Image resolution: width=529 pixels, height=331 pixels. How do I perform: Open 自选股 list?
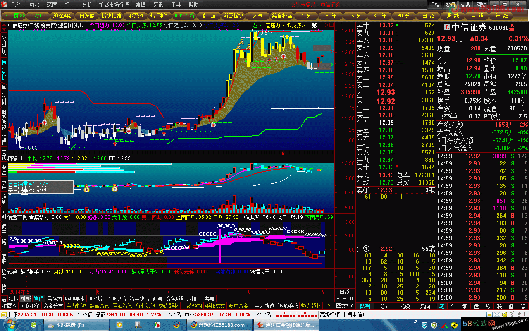(87, 16)
